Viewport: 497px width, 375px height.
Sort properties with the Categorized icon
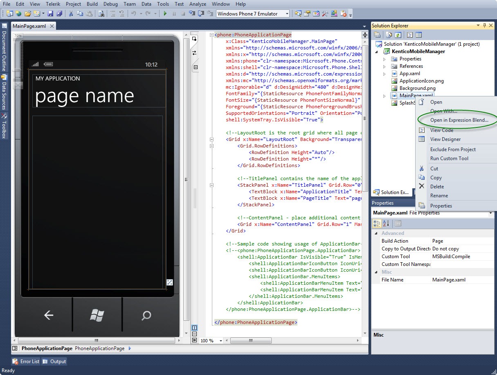(377, 223)
